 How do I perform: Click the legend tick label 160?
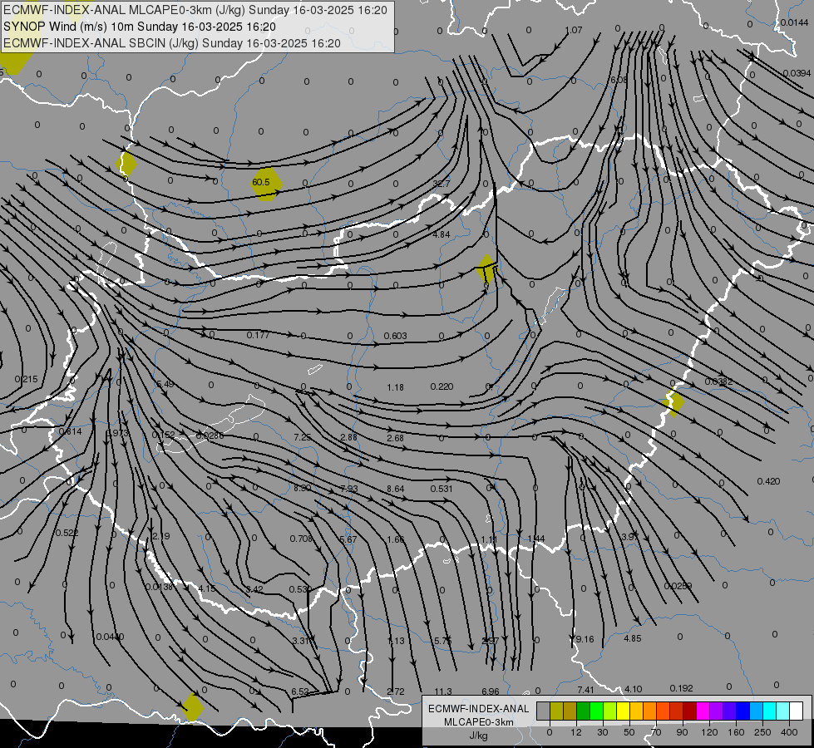[x=736, y=732]
